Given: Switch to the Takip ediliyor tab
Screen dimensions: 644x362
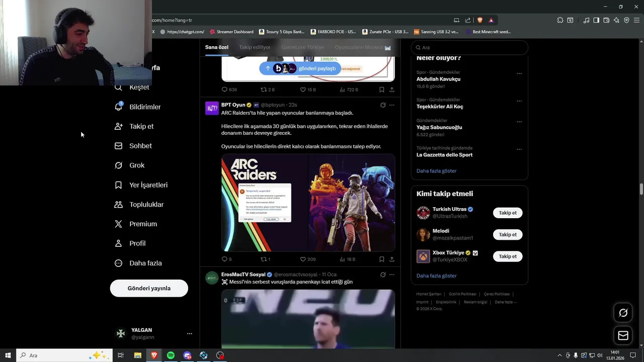Looking at the screenshot, I should 255,47.
